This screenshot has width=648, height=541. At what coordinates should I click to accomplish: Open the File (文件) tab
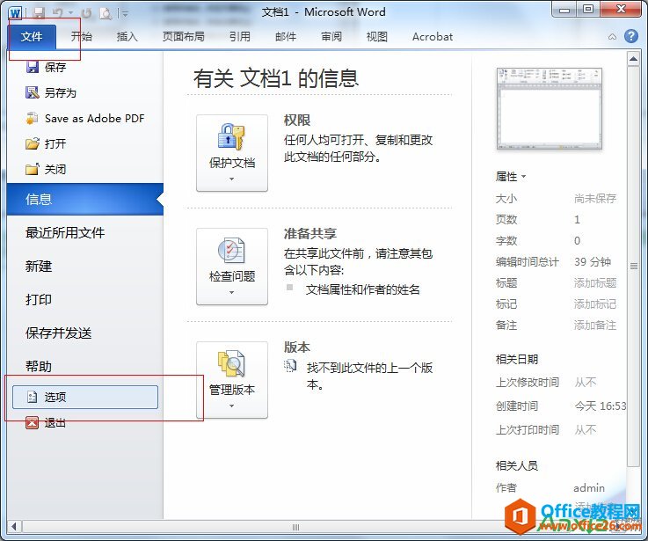coord(33,37)
